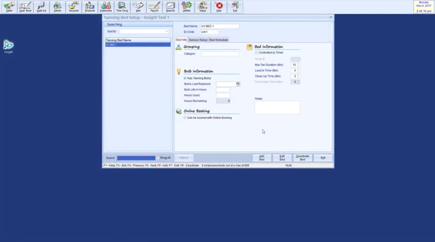Image resolution: width=435 pixels, height=242 pixels.
Task: Open the Reports toolbar icon
Action: click(170, 7)
